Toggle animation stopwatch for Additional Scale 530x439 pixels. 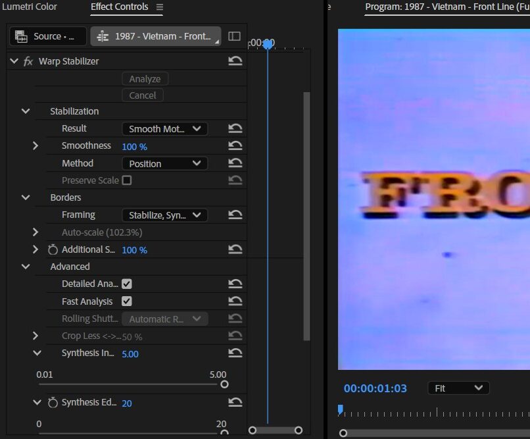(x=53, y=249)
